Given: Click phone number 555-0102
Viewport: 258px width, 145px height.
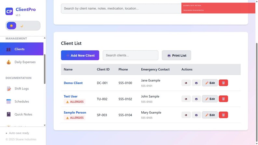Looking at the screenshot, I should pyautogui.click(x=125, y=99).
